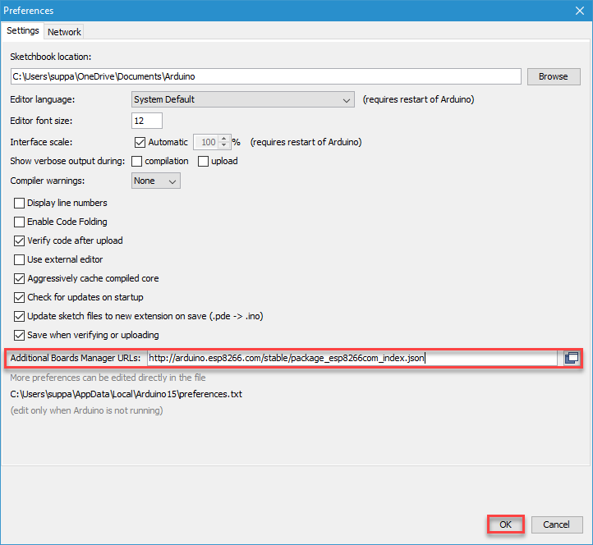This screenshot has width=593, height=545.
Task: Click '(requires restart of Arduino)' beside Editor language
Action: point(418,99)
